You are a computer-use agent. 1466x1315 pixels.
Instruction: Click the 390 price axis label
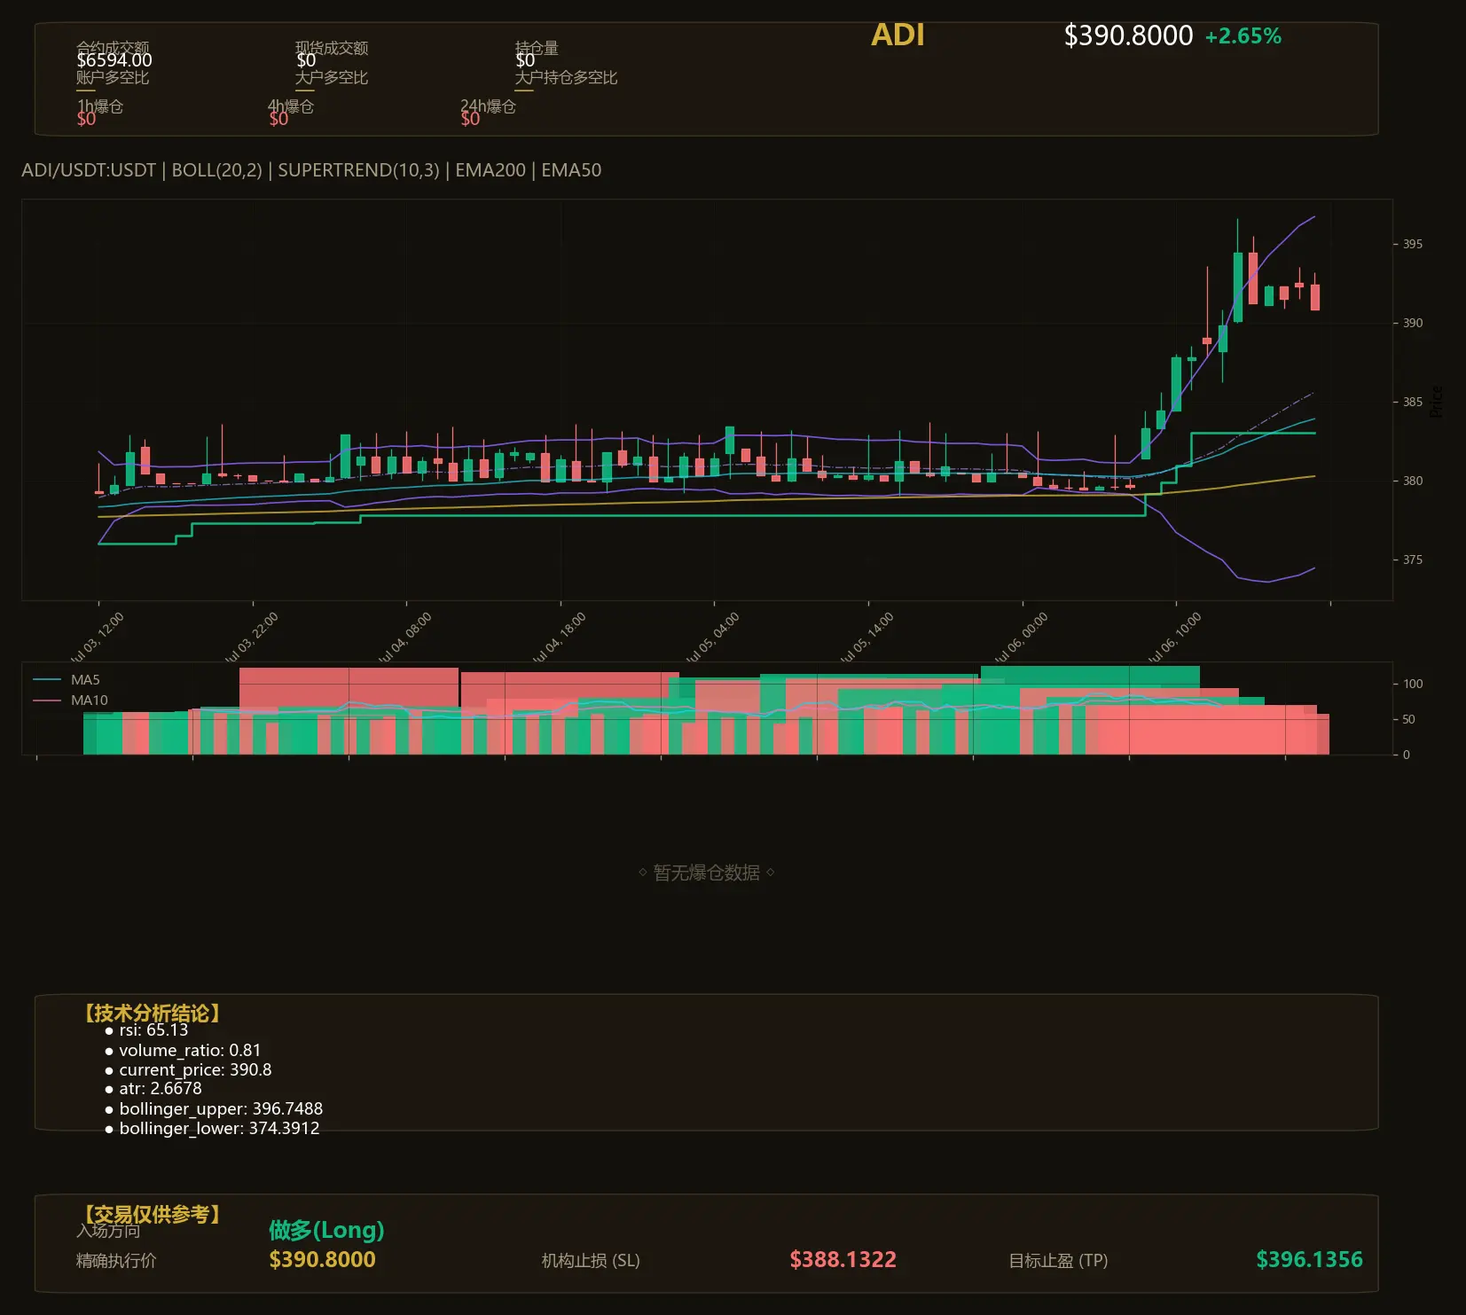pyautogui.click(x=1412, y=323)
